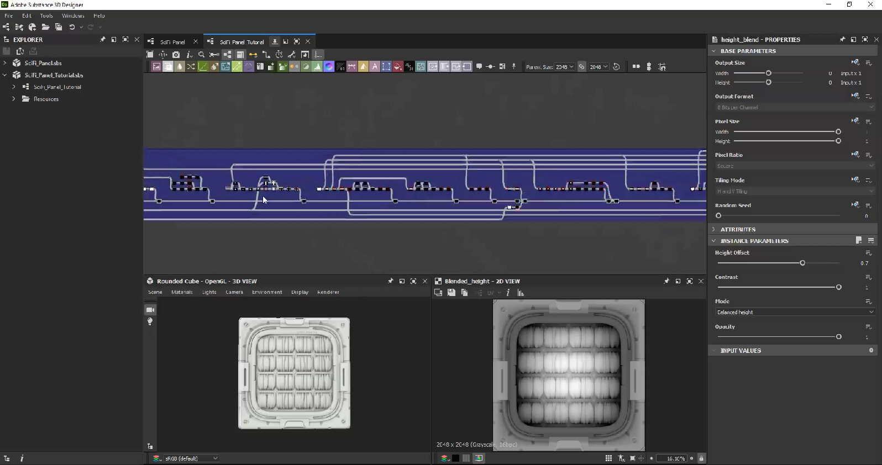Toggle the parent size link lock button

pyautogui.click(x=581, y=67)
